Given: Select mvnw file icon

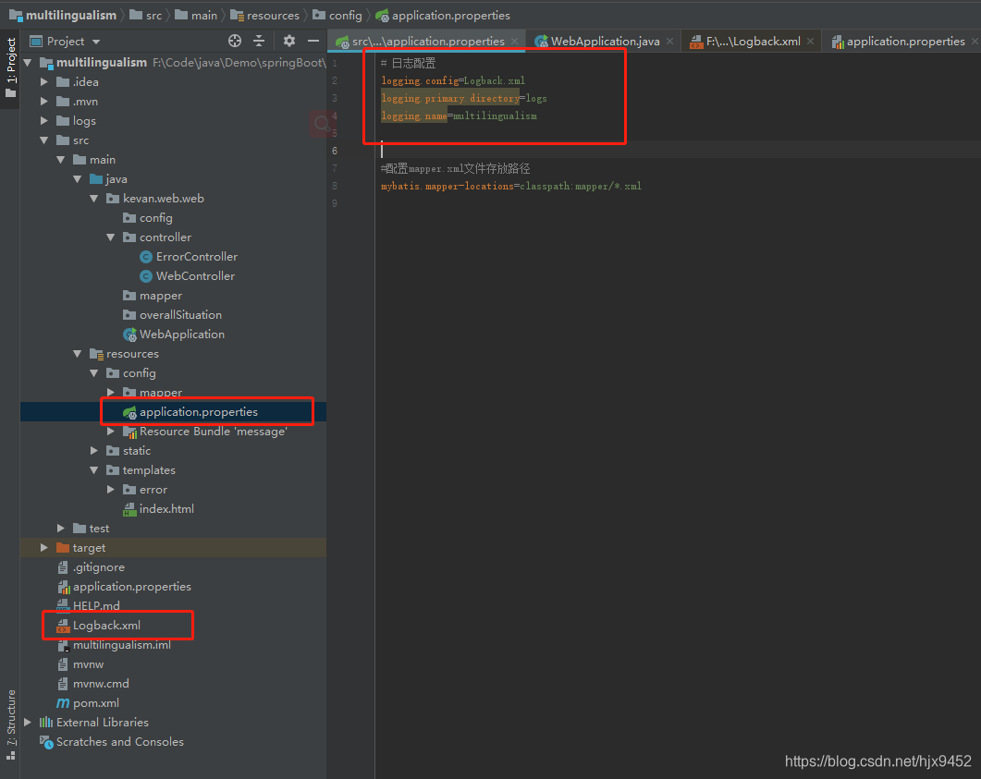Looking at the screenshot, I should [x=63, y=664].
